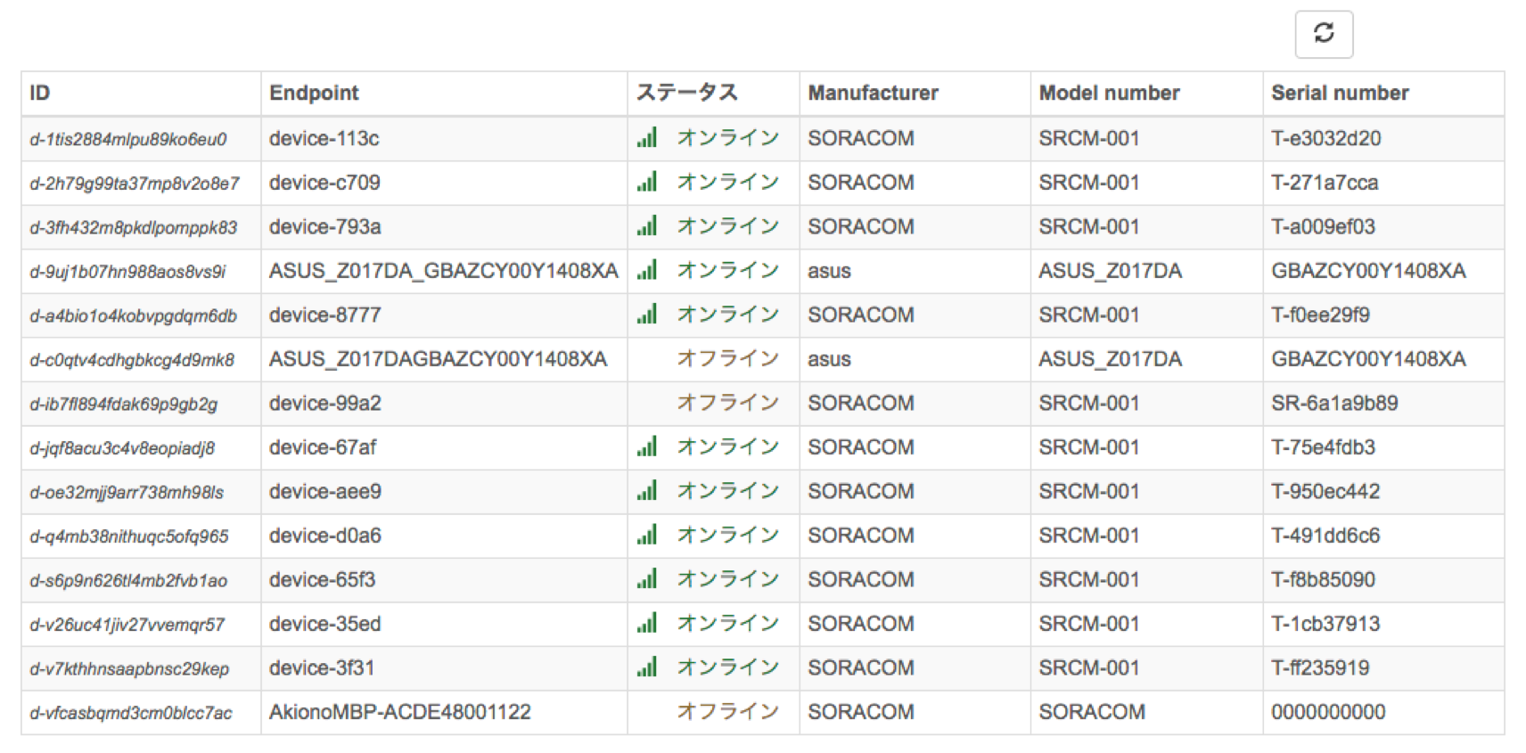Click serial number 0000000000
The height and width of the screenshot is (753, 1526).
click(1328, 712)
